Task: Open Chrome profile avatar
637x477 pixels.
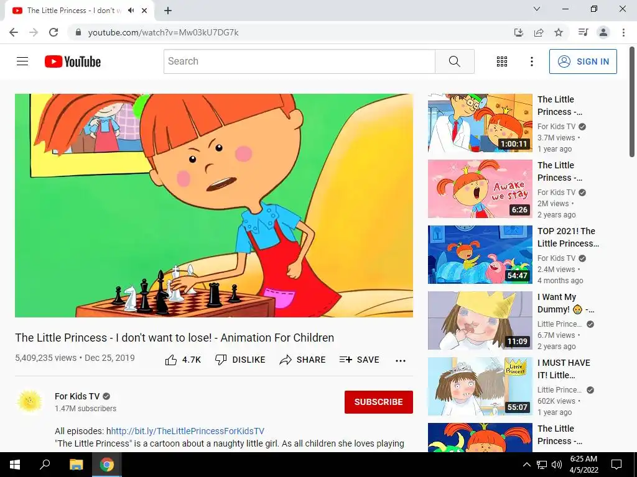Action: [603, 32]
